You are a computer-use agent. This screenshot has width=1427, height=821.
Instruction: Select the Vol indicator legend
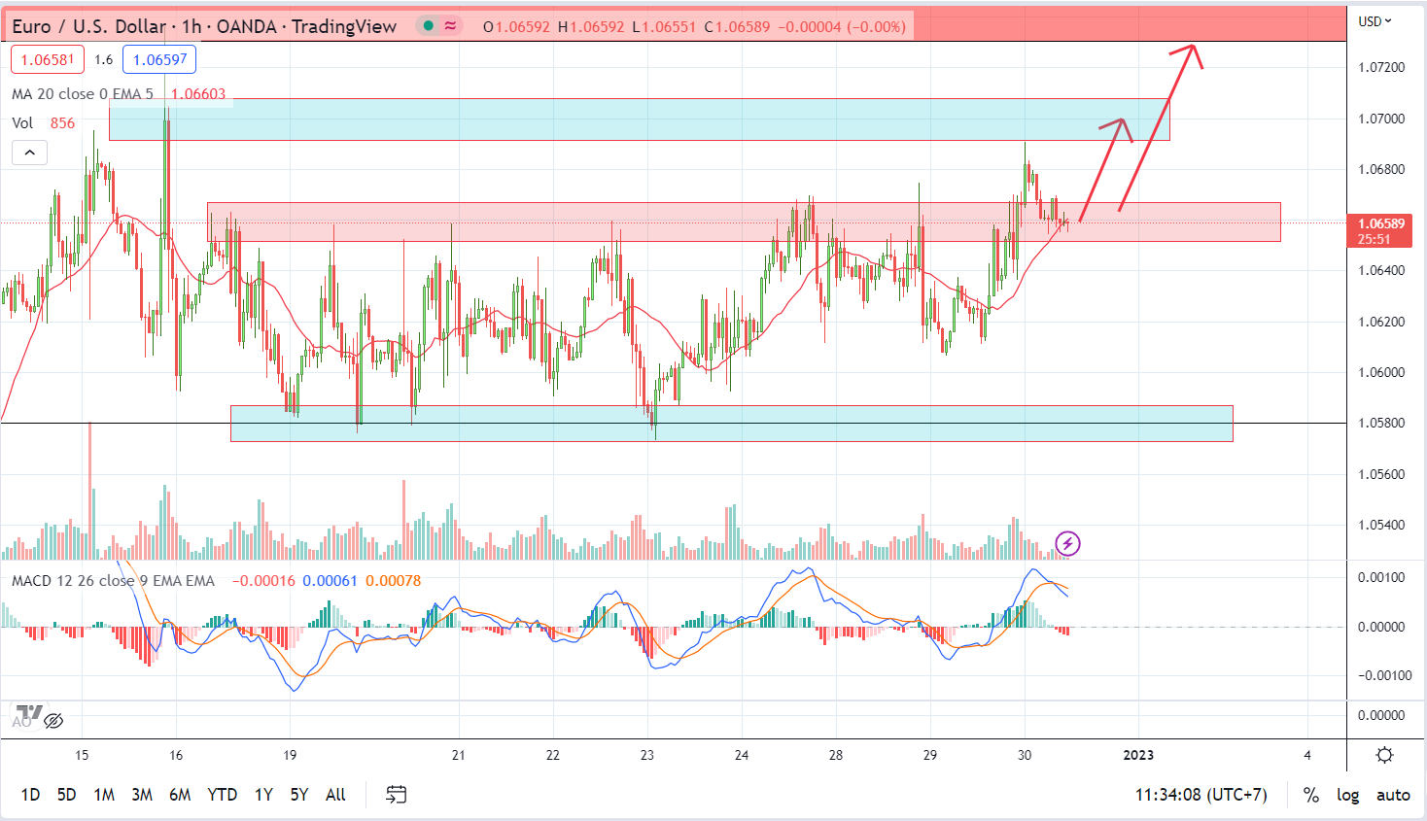click(22, 123)
